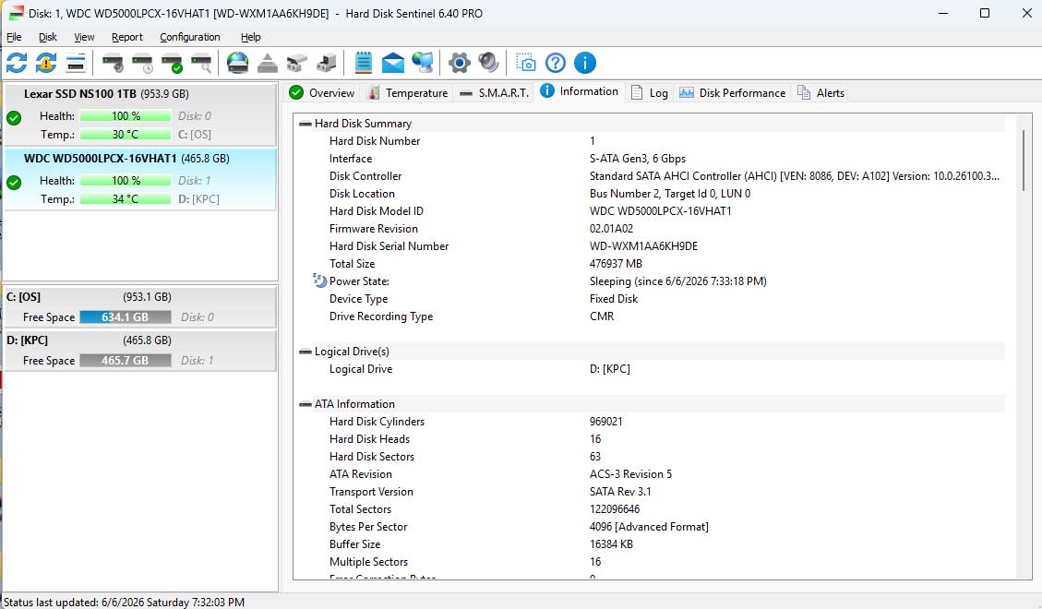Click the Hard Disk Serial Number row

pos(652,245)
